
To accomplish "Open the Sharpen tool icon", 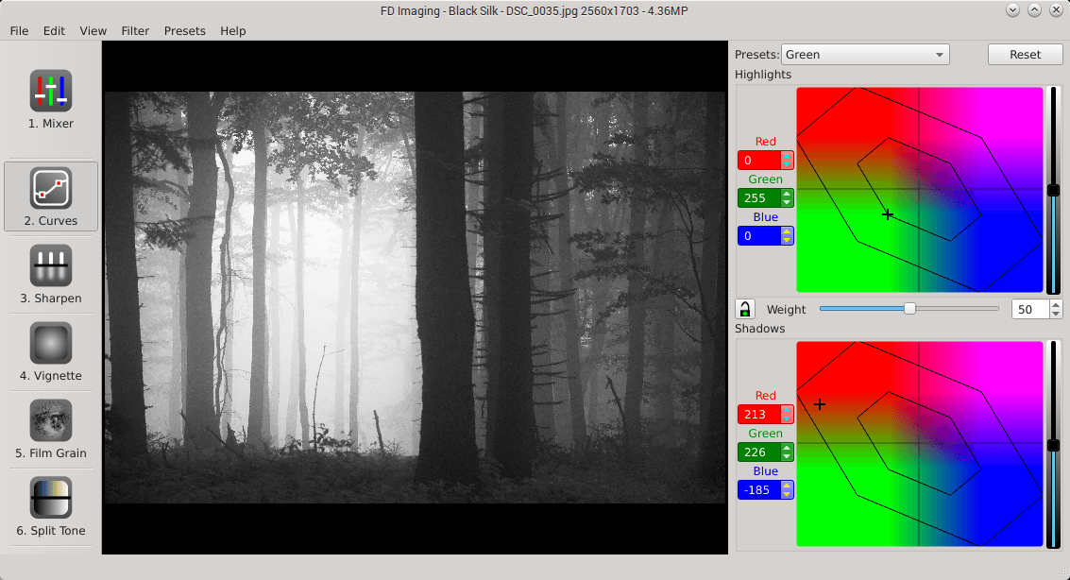I will tap(50, 265).
